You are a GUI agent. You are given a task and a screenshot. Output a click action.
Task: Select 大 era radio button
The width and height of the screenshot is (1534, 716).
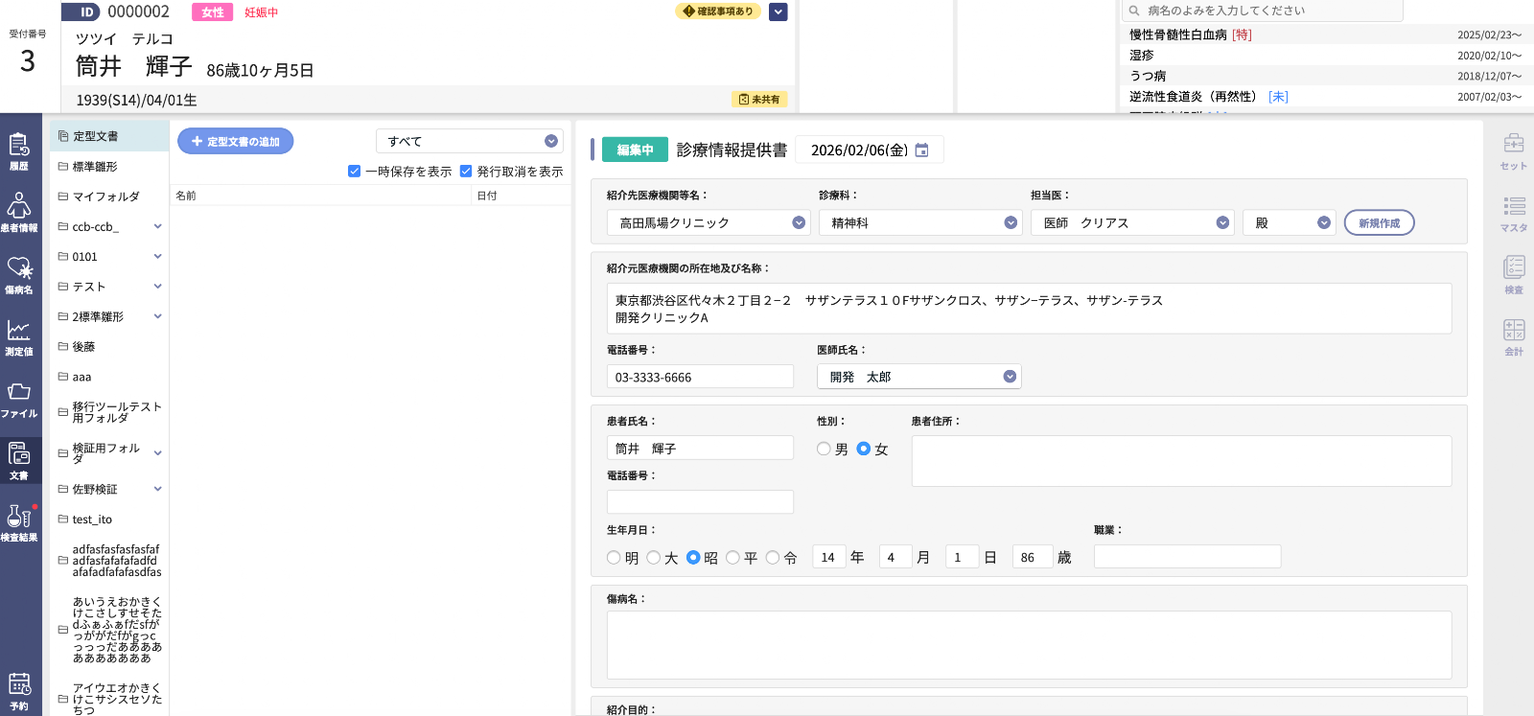[654, 557]
